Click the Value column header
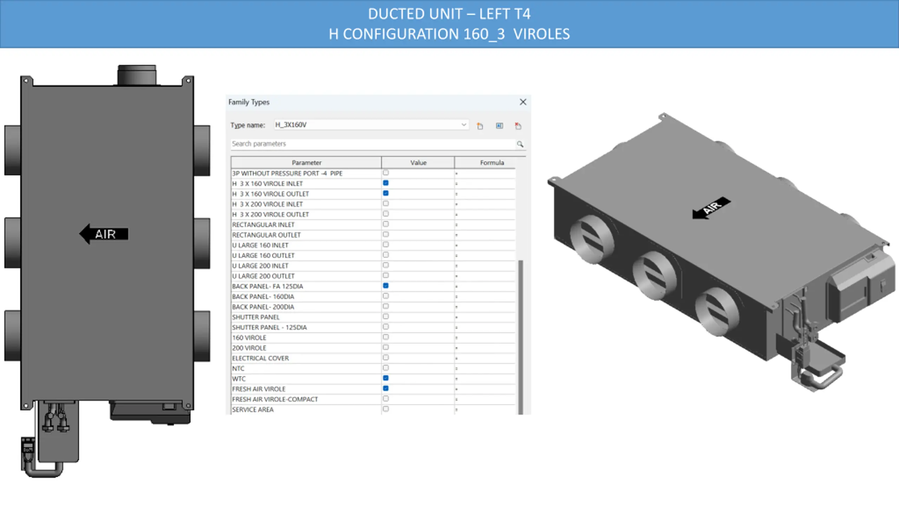899x505 pixels. (418, 162)
